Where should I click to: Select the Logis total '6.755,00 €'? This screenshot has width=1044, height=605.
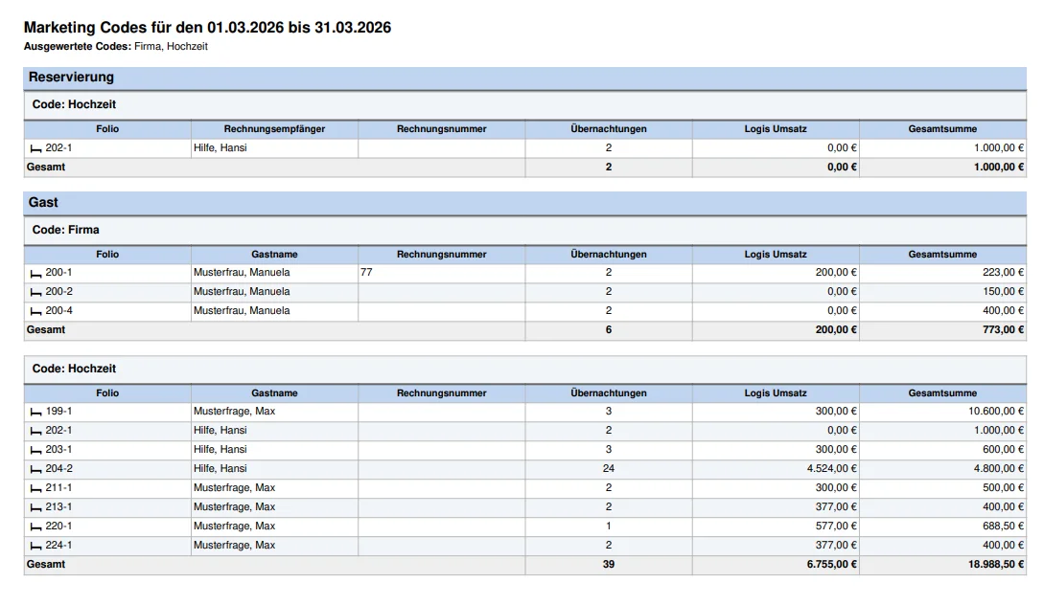[831, 565]
